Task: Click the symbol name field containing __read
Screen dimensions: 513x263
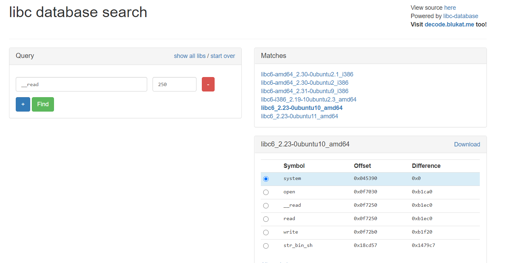Action: (81, 84)
